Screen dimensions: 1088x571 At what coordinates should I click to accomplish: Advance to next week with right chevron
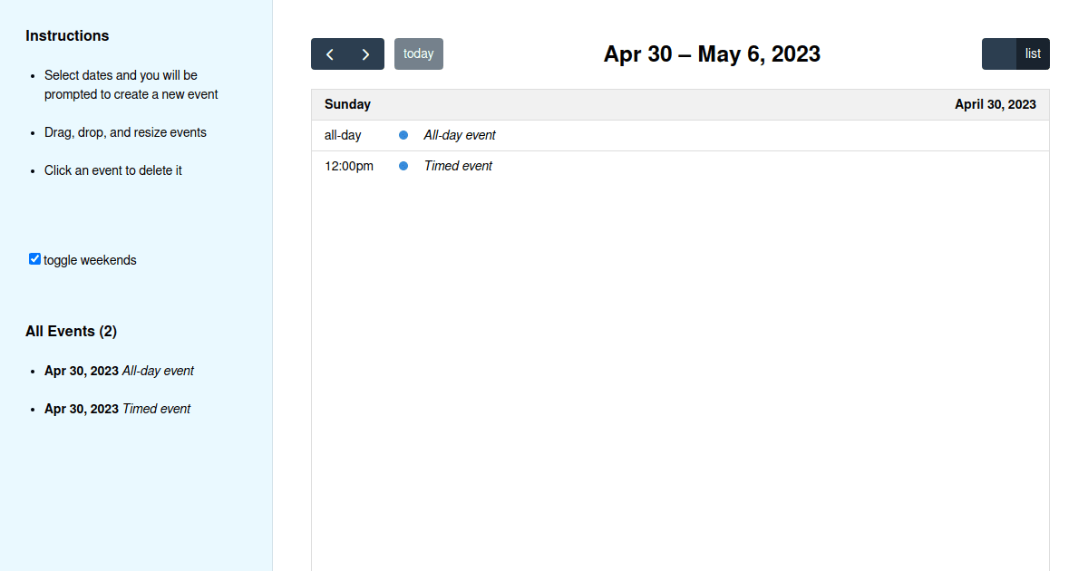365,54
